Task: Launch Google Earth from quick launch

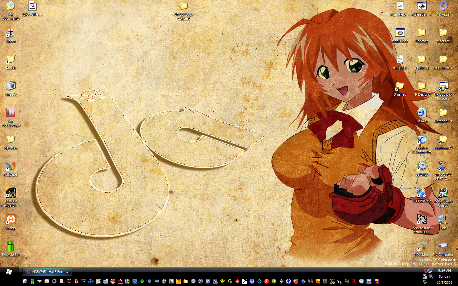Action: tap(200, 281)
